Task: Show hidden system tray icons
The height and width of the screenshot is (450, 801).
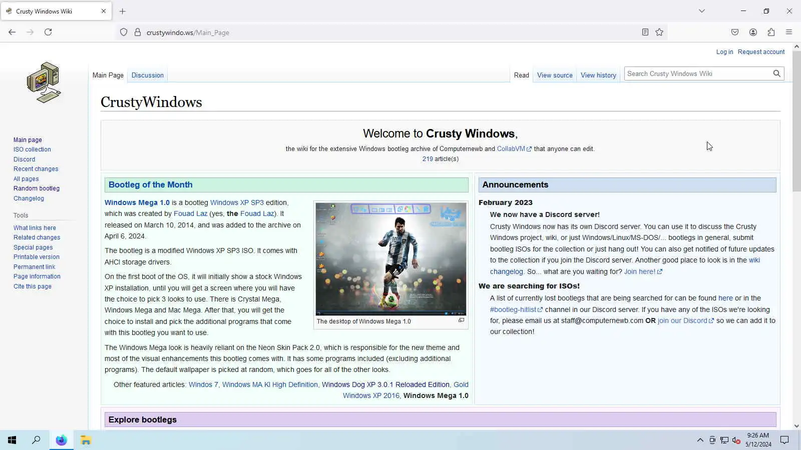Action: (700, 440)
